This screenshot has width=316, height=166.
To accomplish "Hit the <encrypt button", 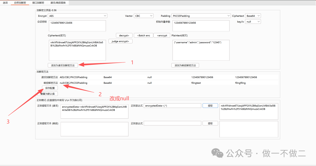I will [x=162, y=35].
